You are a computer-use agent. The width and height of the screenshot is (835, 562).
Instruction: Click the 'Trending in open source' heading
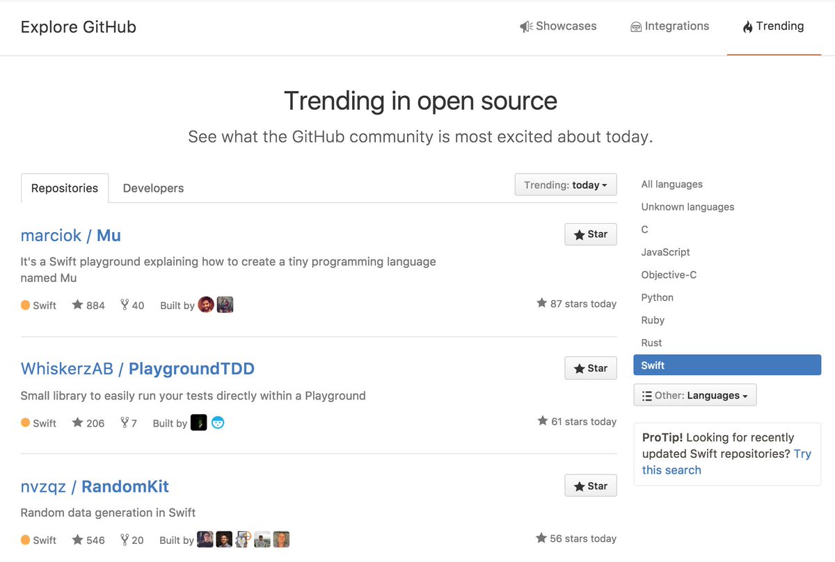(420, 101)
